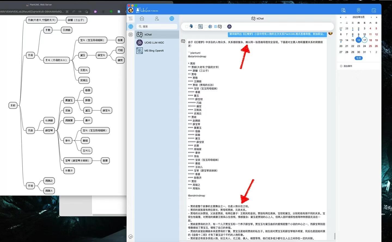Select the blue user prompt message bubble
392x242 pixels.
point(277,34)
